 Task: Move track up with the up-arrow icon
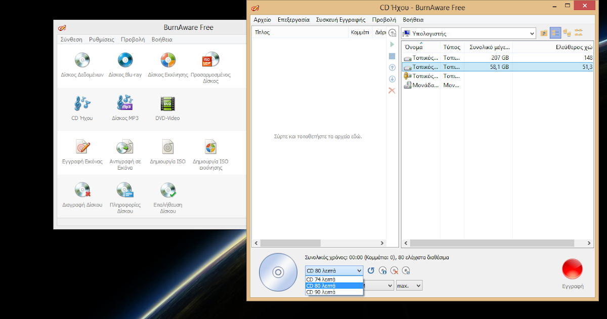pos(392,67)
